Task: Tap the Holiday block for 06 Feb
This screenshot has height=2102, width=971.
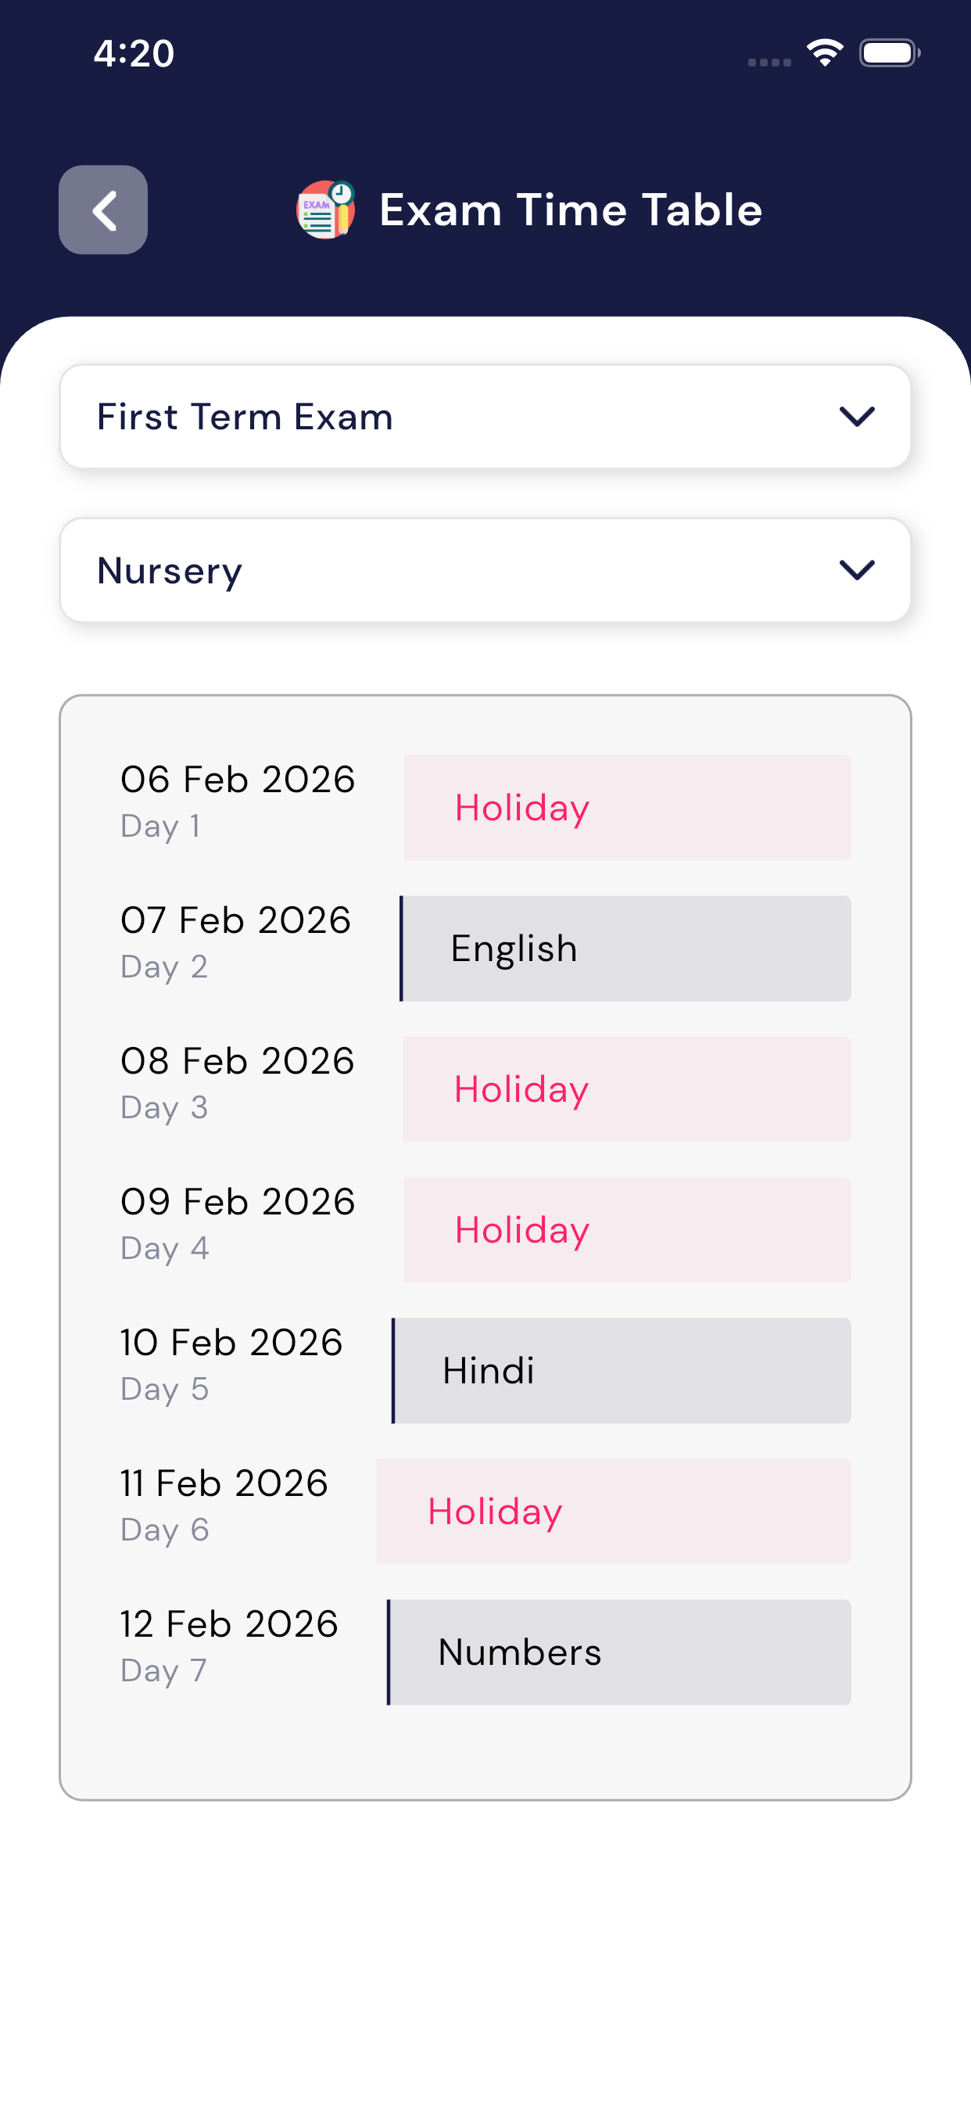Action: pos(627,808)
